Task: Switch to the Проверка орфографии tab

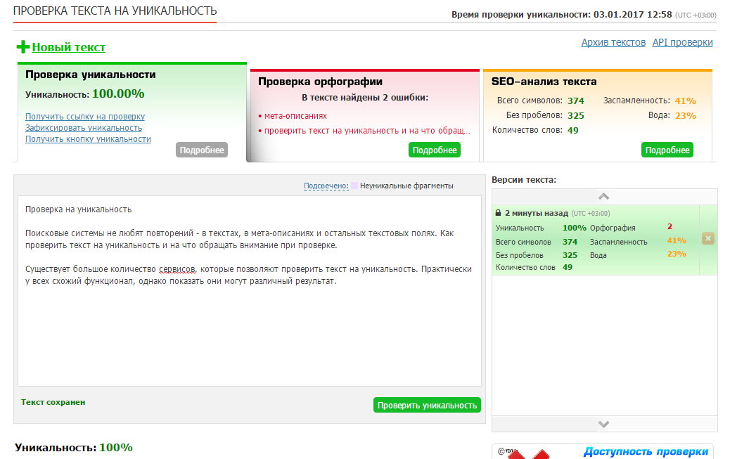Action: (320, 82)
